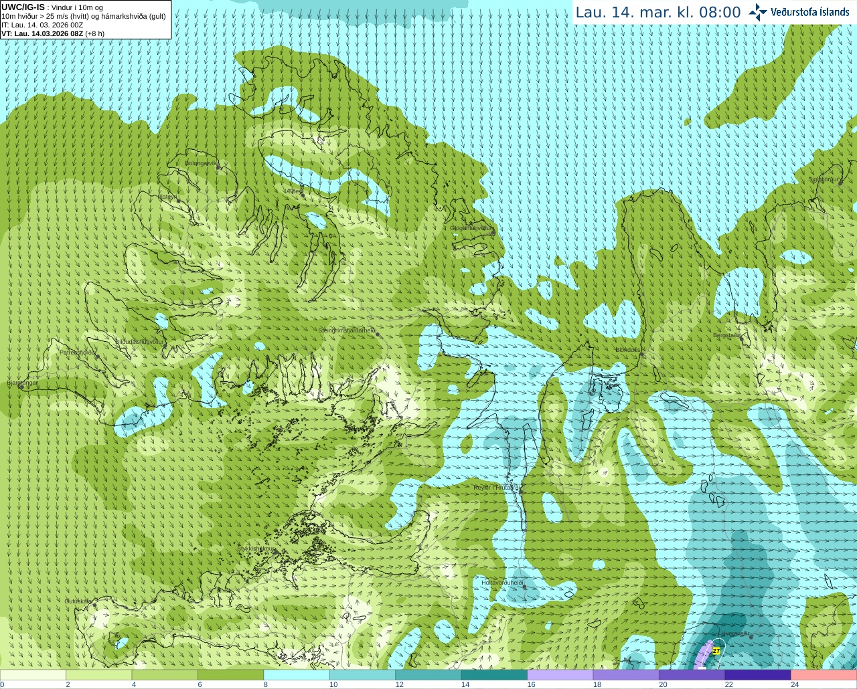
Task: Select the Steingrímsfjarðarheiði station marker
Action: [378, 334]
